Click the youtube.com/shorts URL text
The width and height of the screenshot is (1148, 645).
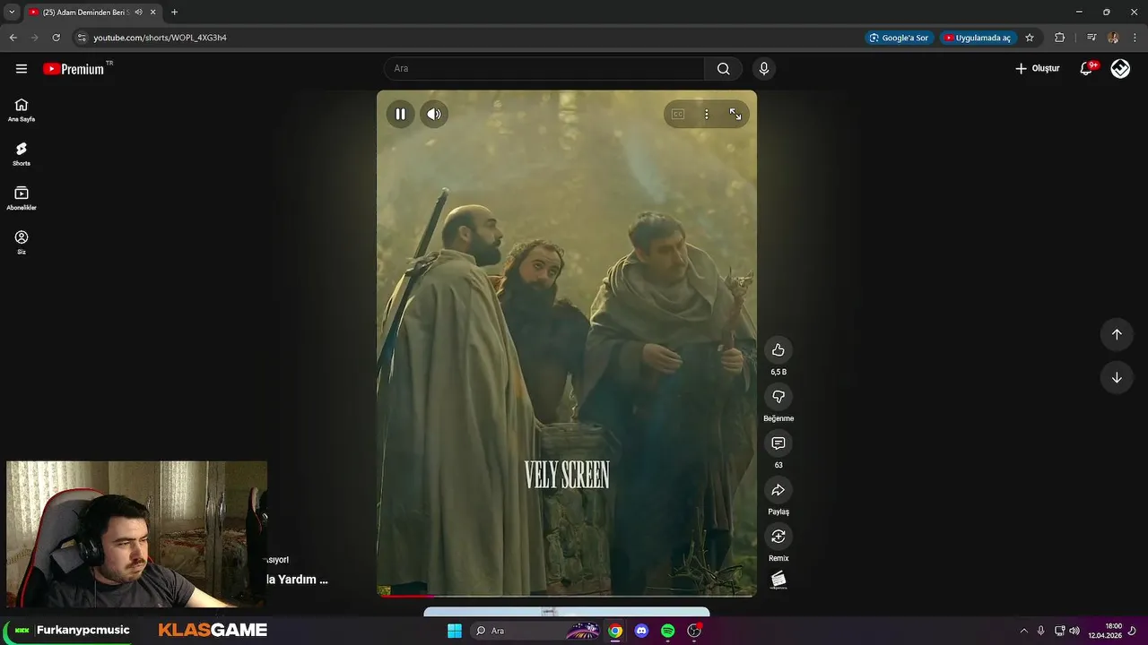pyautogui.click(x=160, y=38)
